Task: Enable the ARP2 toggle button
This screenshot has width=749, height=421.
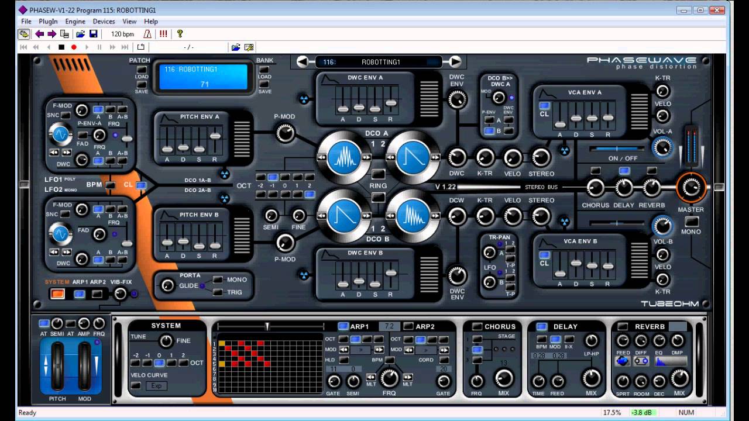Action: tap(408, 326)
